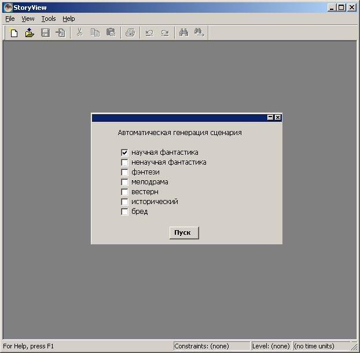Tick the вестерн checkbox
The height and width of the screenshot is (353, 360).
124,192
